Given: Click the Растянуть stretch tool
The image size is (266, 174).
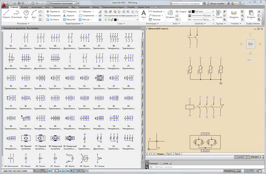Looking at the screenshot, I should point(53,20).
